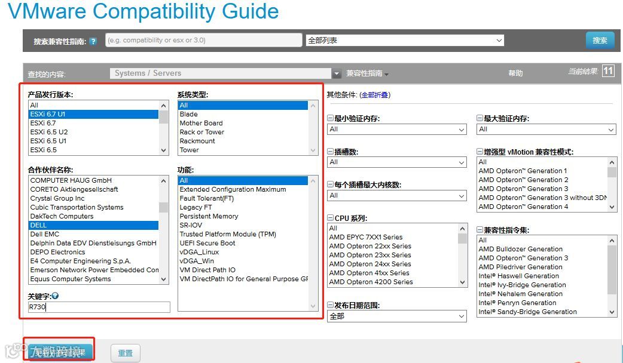Image resolution: width=623 pixels, height=363 pixels.
Task: Select Dell EMC partner name
Action: (x=94, y=234)
